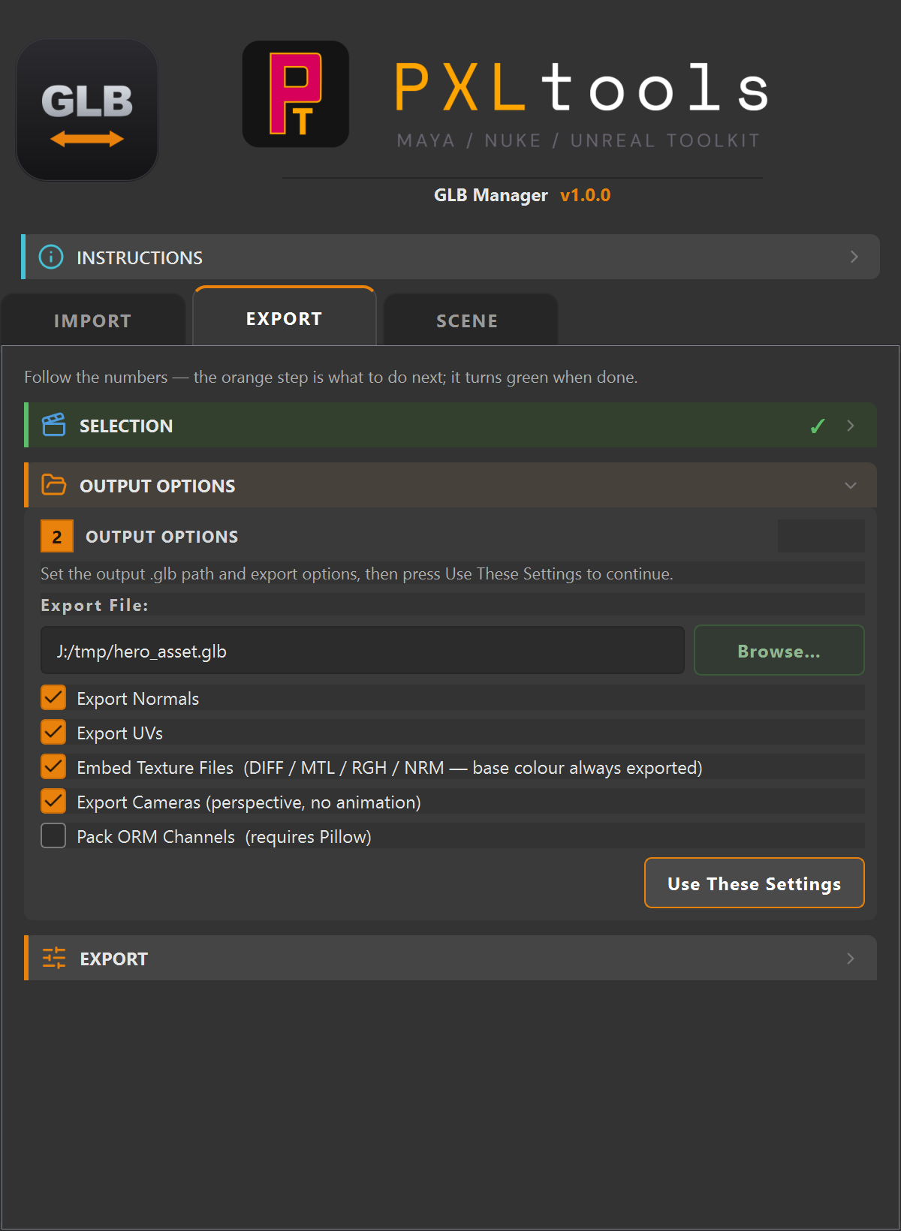
Task: Click the Export Normals label
Action: coord(138,698)
